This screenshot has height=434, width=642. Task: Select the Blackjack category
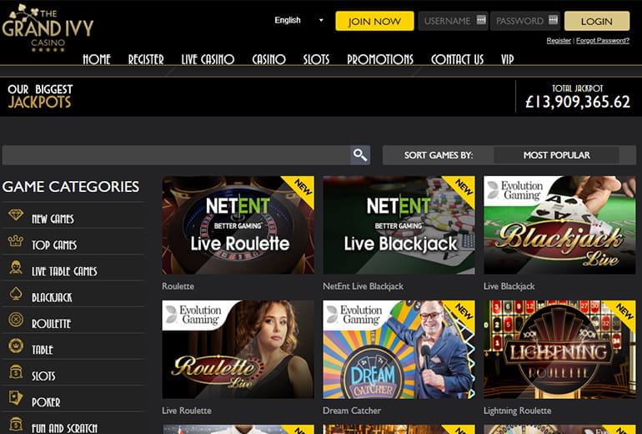tap(52, 297)
